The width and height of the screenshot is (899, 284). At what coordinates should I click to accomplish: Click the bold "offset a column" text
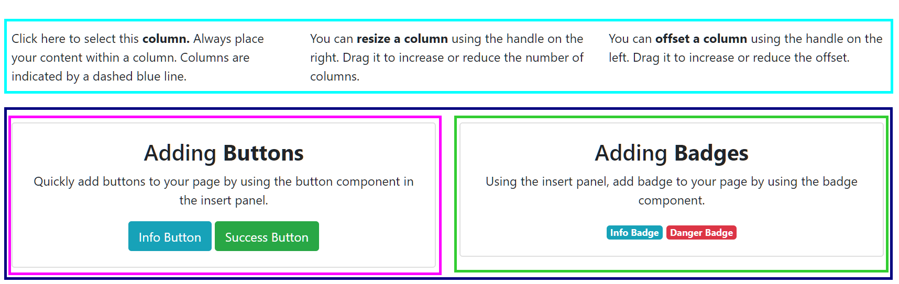701,39
